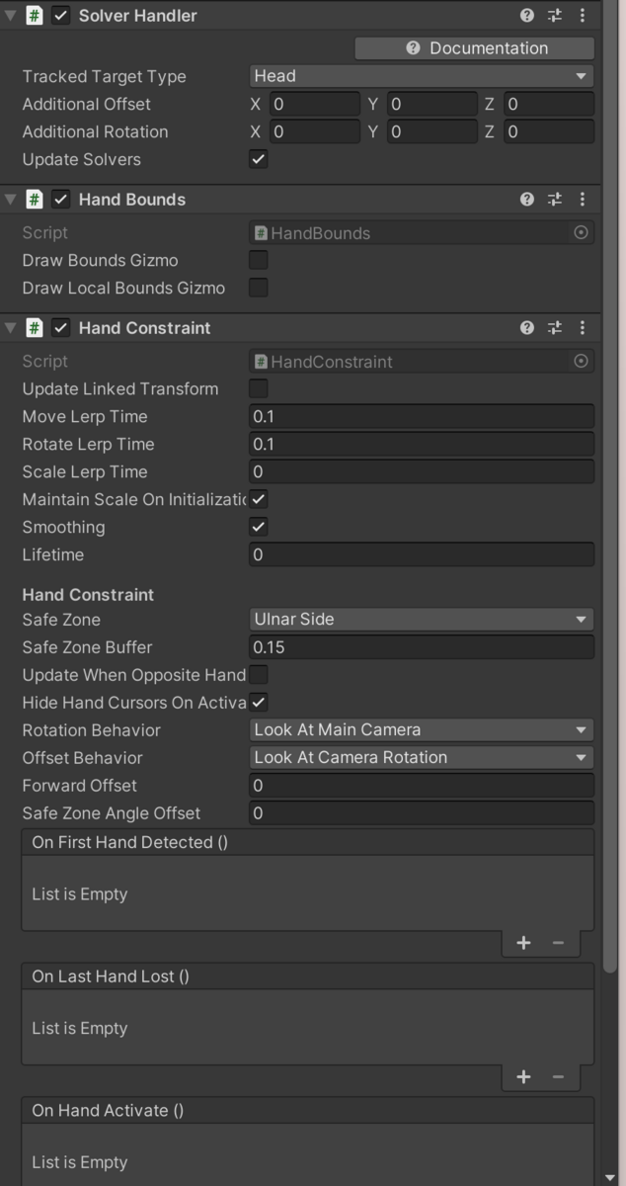Click the Documentation button
Viewport: 626px width, 1186px height.
pos(474,47)
